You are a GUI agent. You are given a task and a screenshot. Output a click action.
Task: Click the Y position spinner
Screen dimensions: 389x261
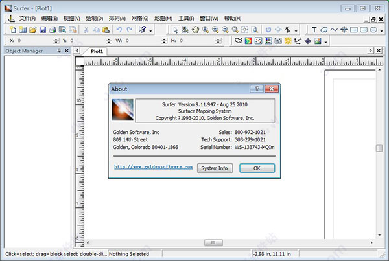[109, 41]
